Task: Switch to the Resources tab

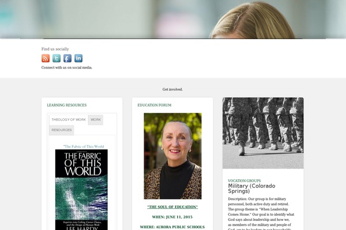Action: point(62,130)
